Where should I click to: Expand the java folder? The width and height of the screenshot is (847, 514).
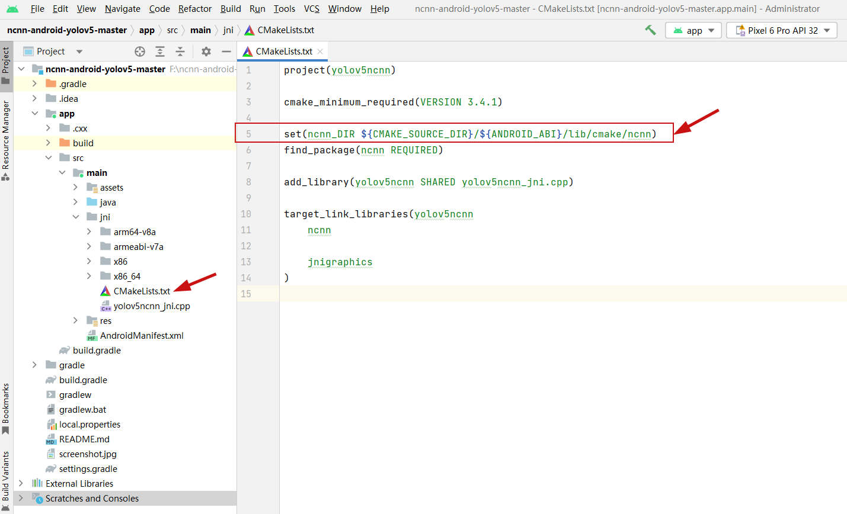75,203
